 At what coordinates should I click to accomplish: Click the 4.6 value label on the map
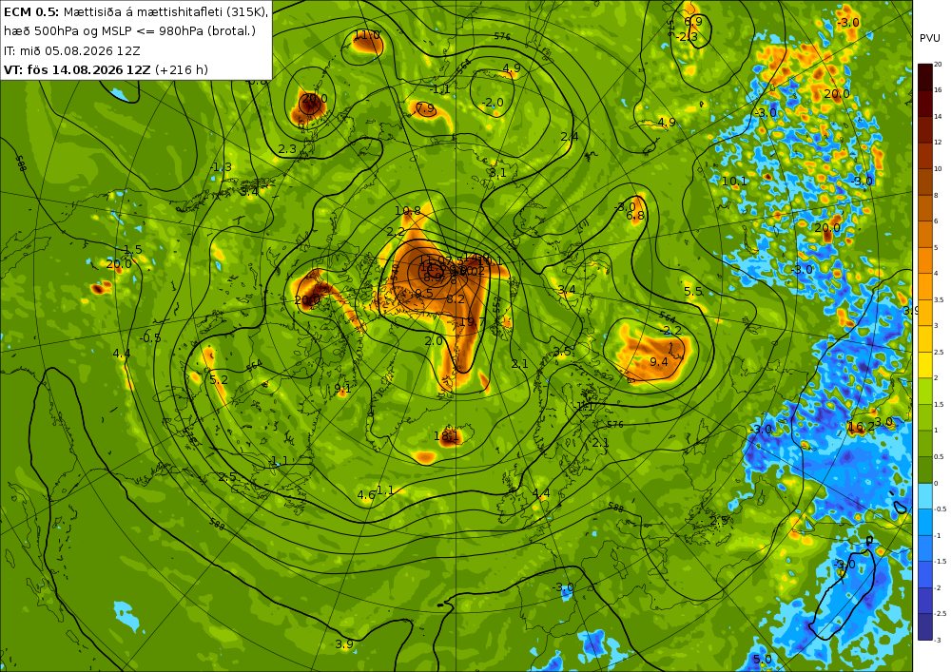coord(366,495)
